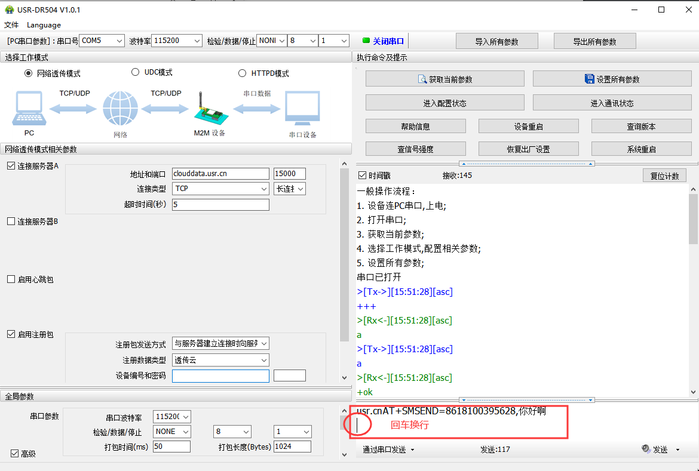
Task: Click the 复位计数 button
Action: click(664, 176)
